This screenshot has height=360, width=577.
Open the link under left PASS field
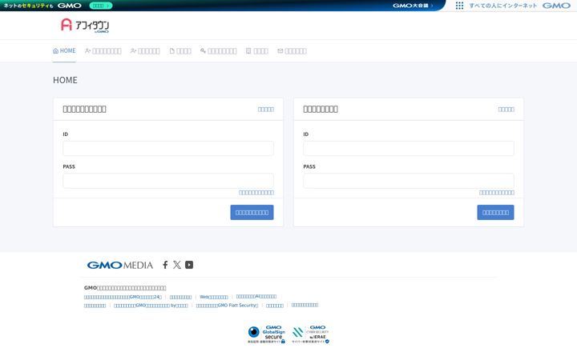coord(256,193)
